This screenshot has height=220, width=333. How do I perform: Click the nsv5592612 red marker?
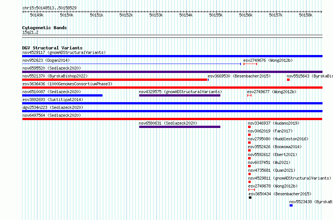coord(249,158)
